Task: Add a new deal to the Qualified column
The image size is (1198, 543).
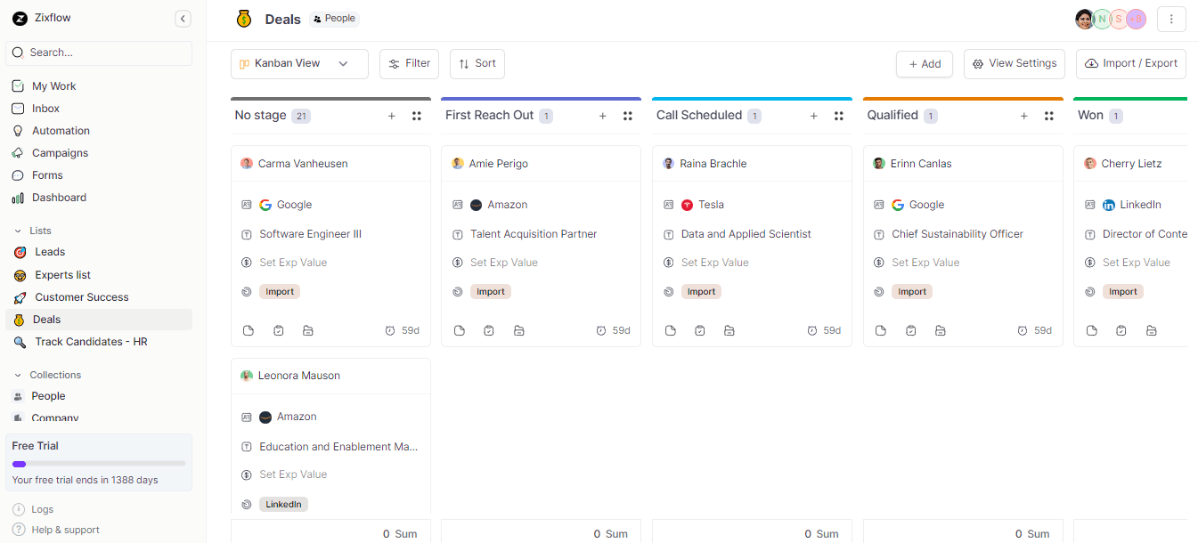Action: (x=1023, y=115)
